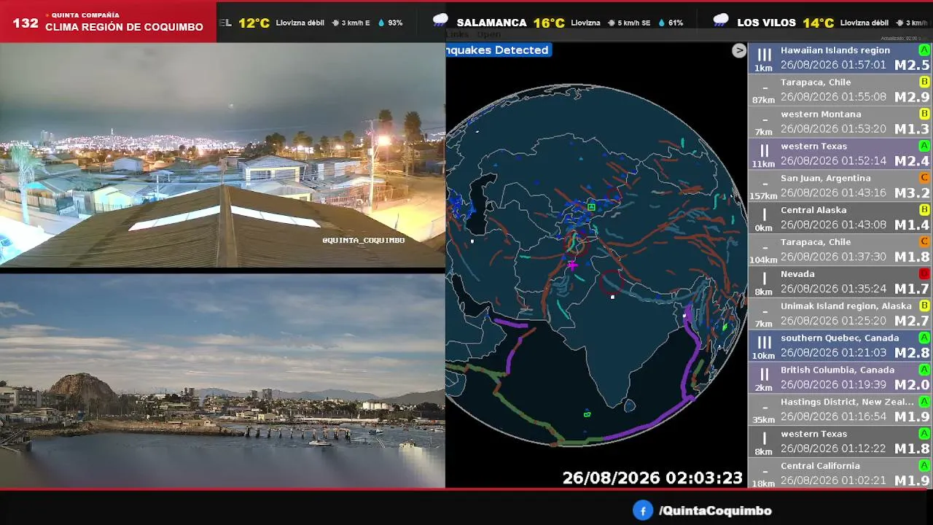
Task: Click the A grade badge for British Columbia
Action: point(924,370)
